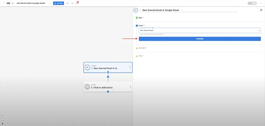The height and width of the screenshot is (126, 265).
Task: Fit workflow to view
Action: (3, 121)
